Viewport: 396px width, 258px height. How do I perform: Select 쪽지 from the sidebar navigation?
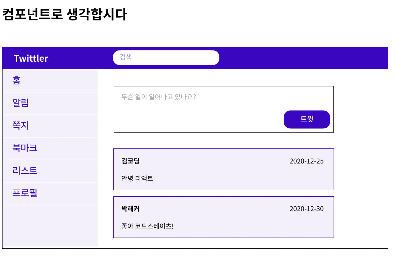(x=20, y=125)
